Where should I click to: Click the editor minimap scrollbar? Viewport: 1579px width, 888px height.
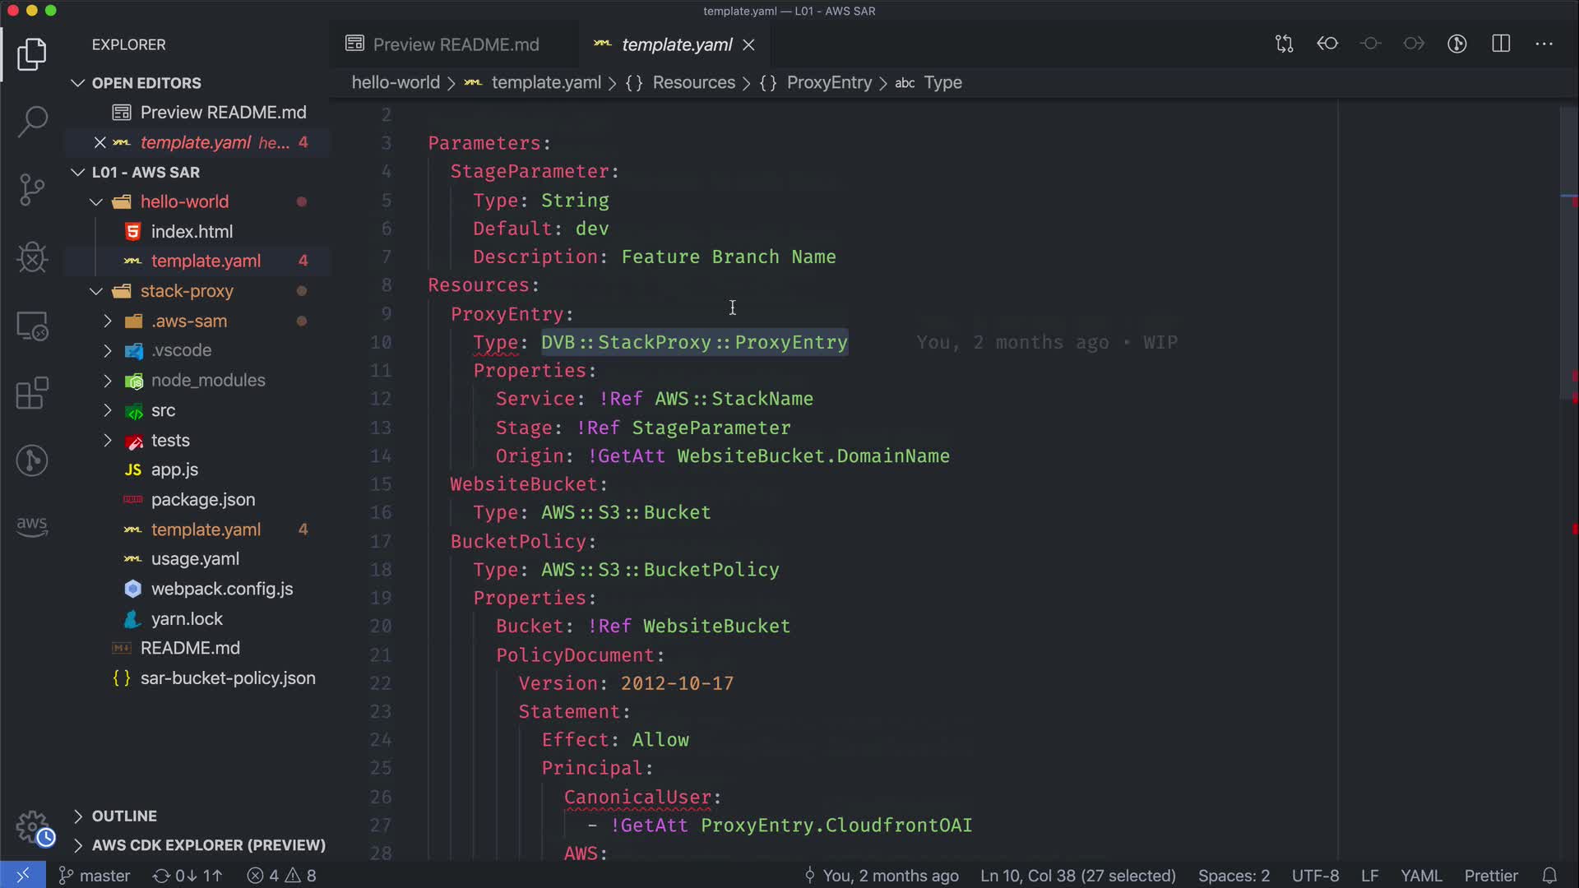pyautogui.click(x=1568, y=247)
